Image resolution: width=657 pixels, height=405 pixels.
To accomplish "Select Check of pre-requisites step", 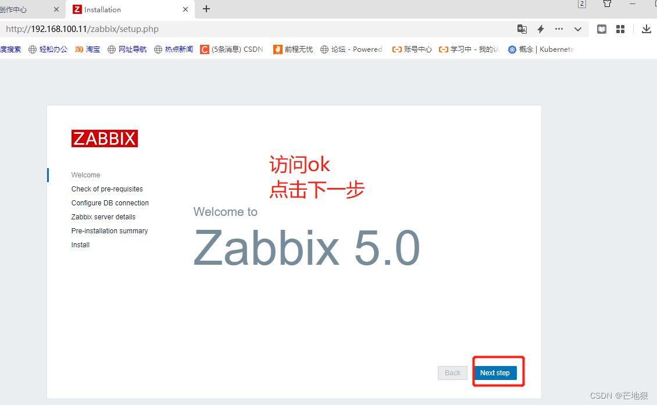I will [x=107, y=189].
